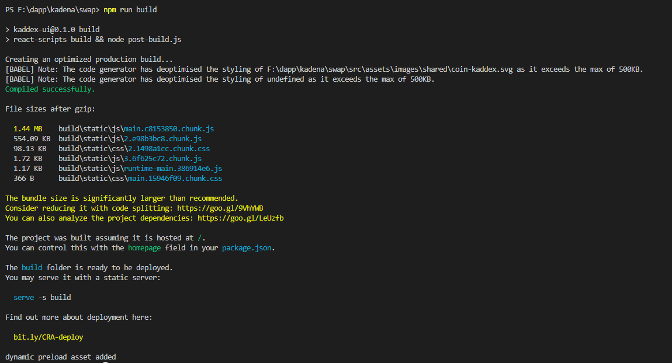Click the 2.1498a1cc.chunk.css file name
672x363 pixels.
pos(169,149)
